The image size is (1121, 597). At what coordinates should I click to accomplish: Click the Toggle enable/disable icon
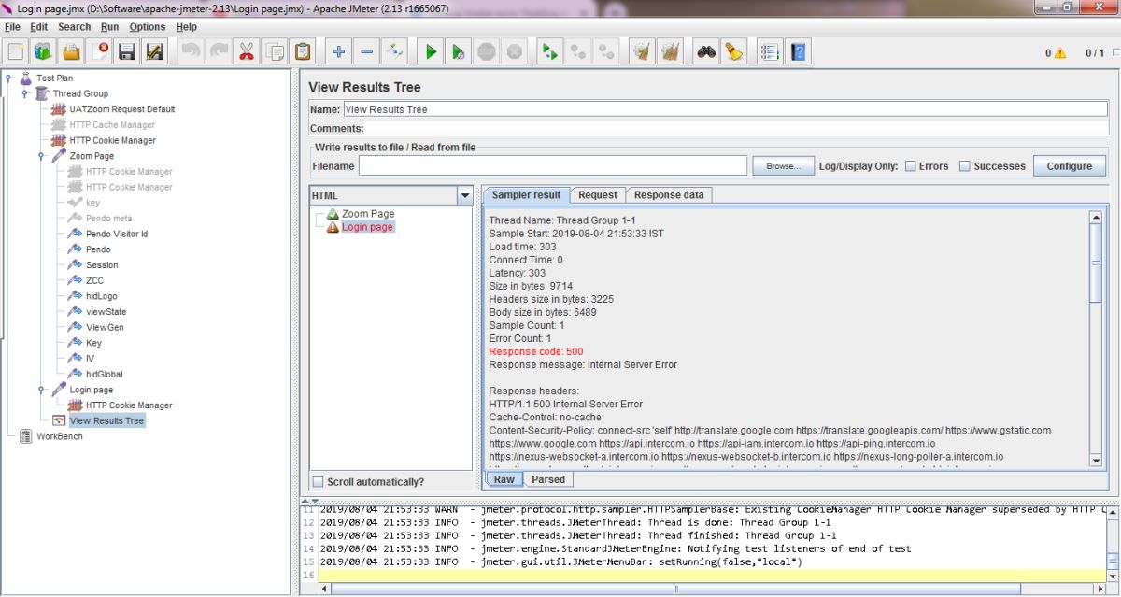click(395, 51)
